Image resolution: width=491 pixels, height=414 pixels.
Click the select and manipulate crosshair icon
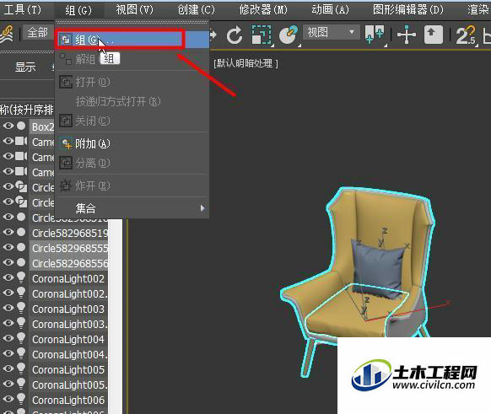406,35
